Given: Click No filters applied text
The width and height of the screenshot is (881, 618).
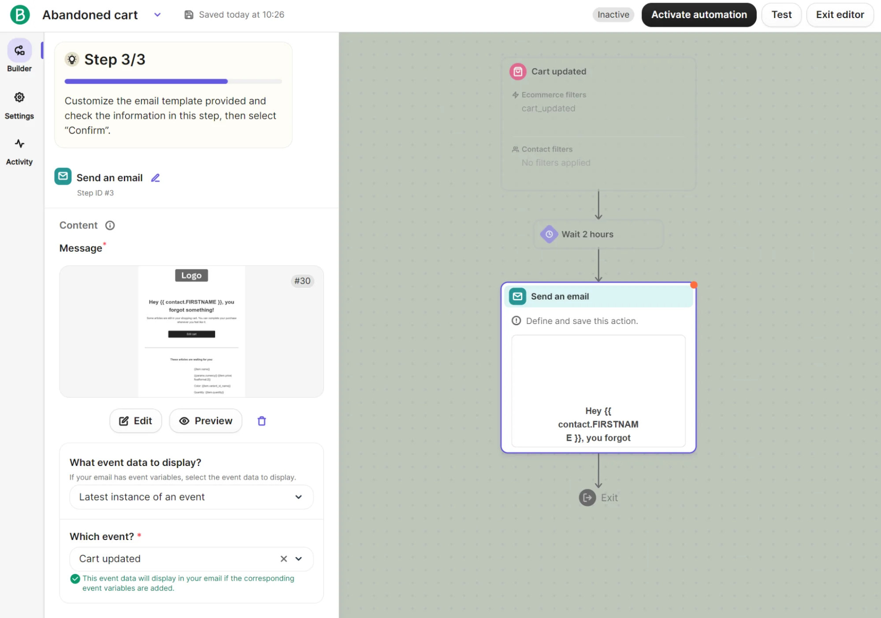Looking at the screenshot, I should tap(556, 163).
